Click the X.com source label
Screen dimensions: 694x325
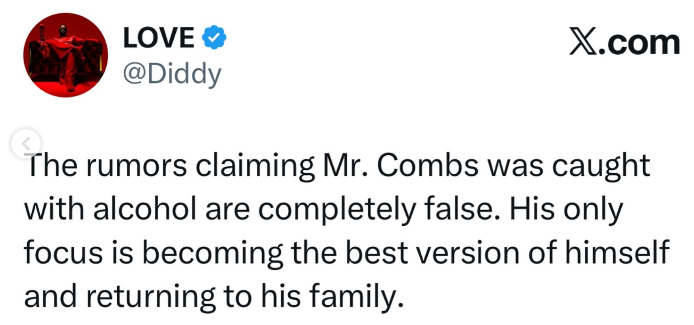(x=624, y=41)
